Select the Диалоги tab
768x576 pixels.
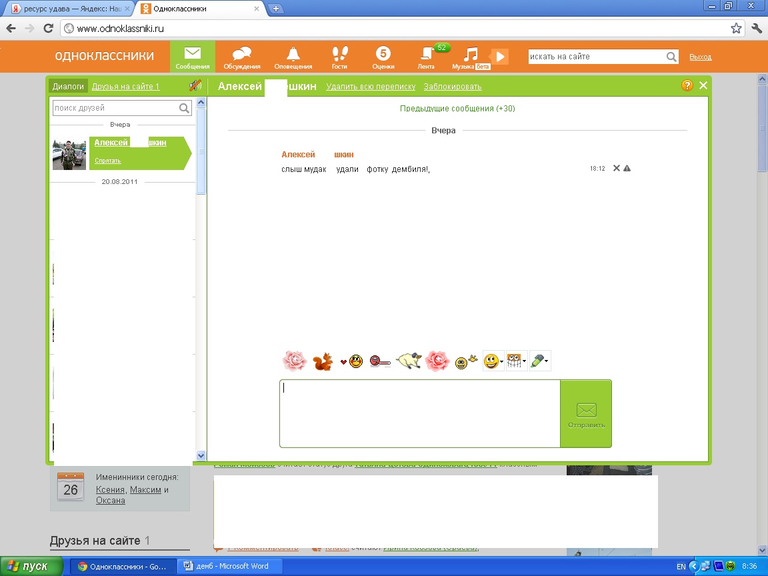pos(68,87)
